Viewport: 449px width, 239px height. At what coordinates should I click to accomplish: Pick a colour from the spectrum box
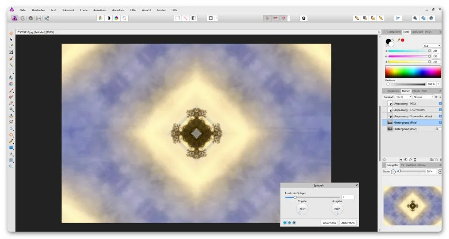[x=413, y=72]
